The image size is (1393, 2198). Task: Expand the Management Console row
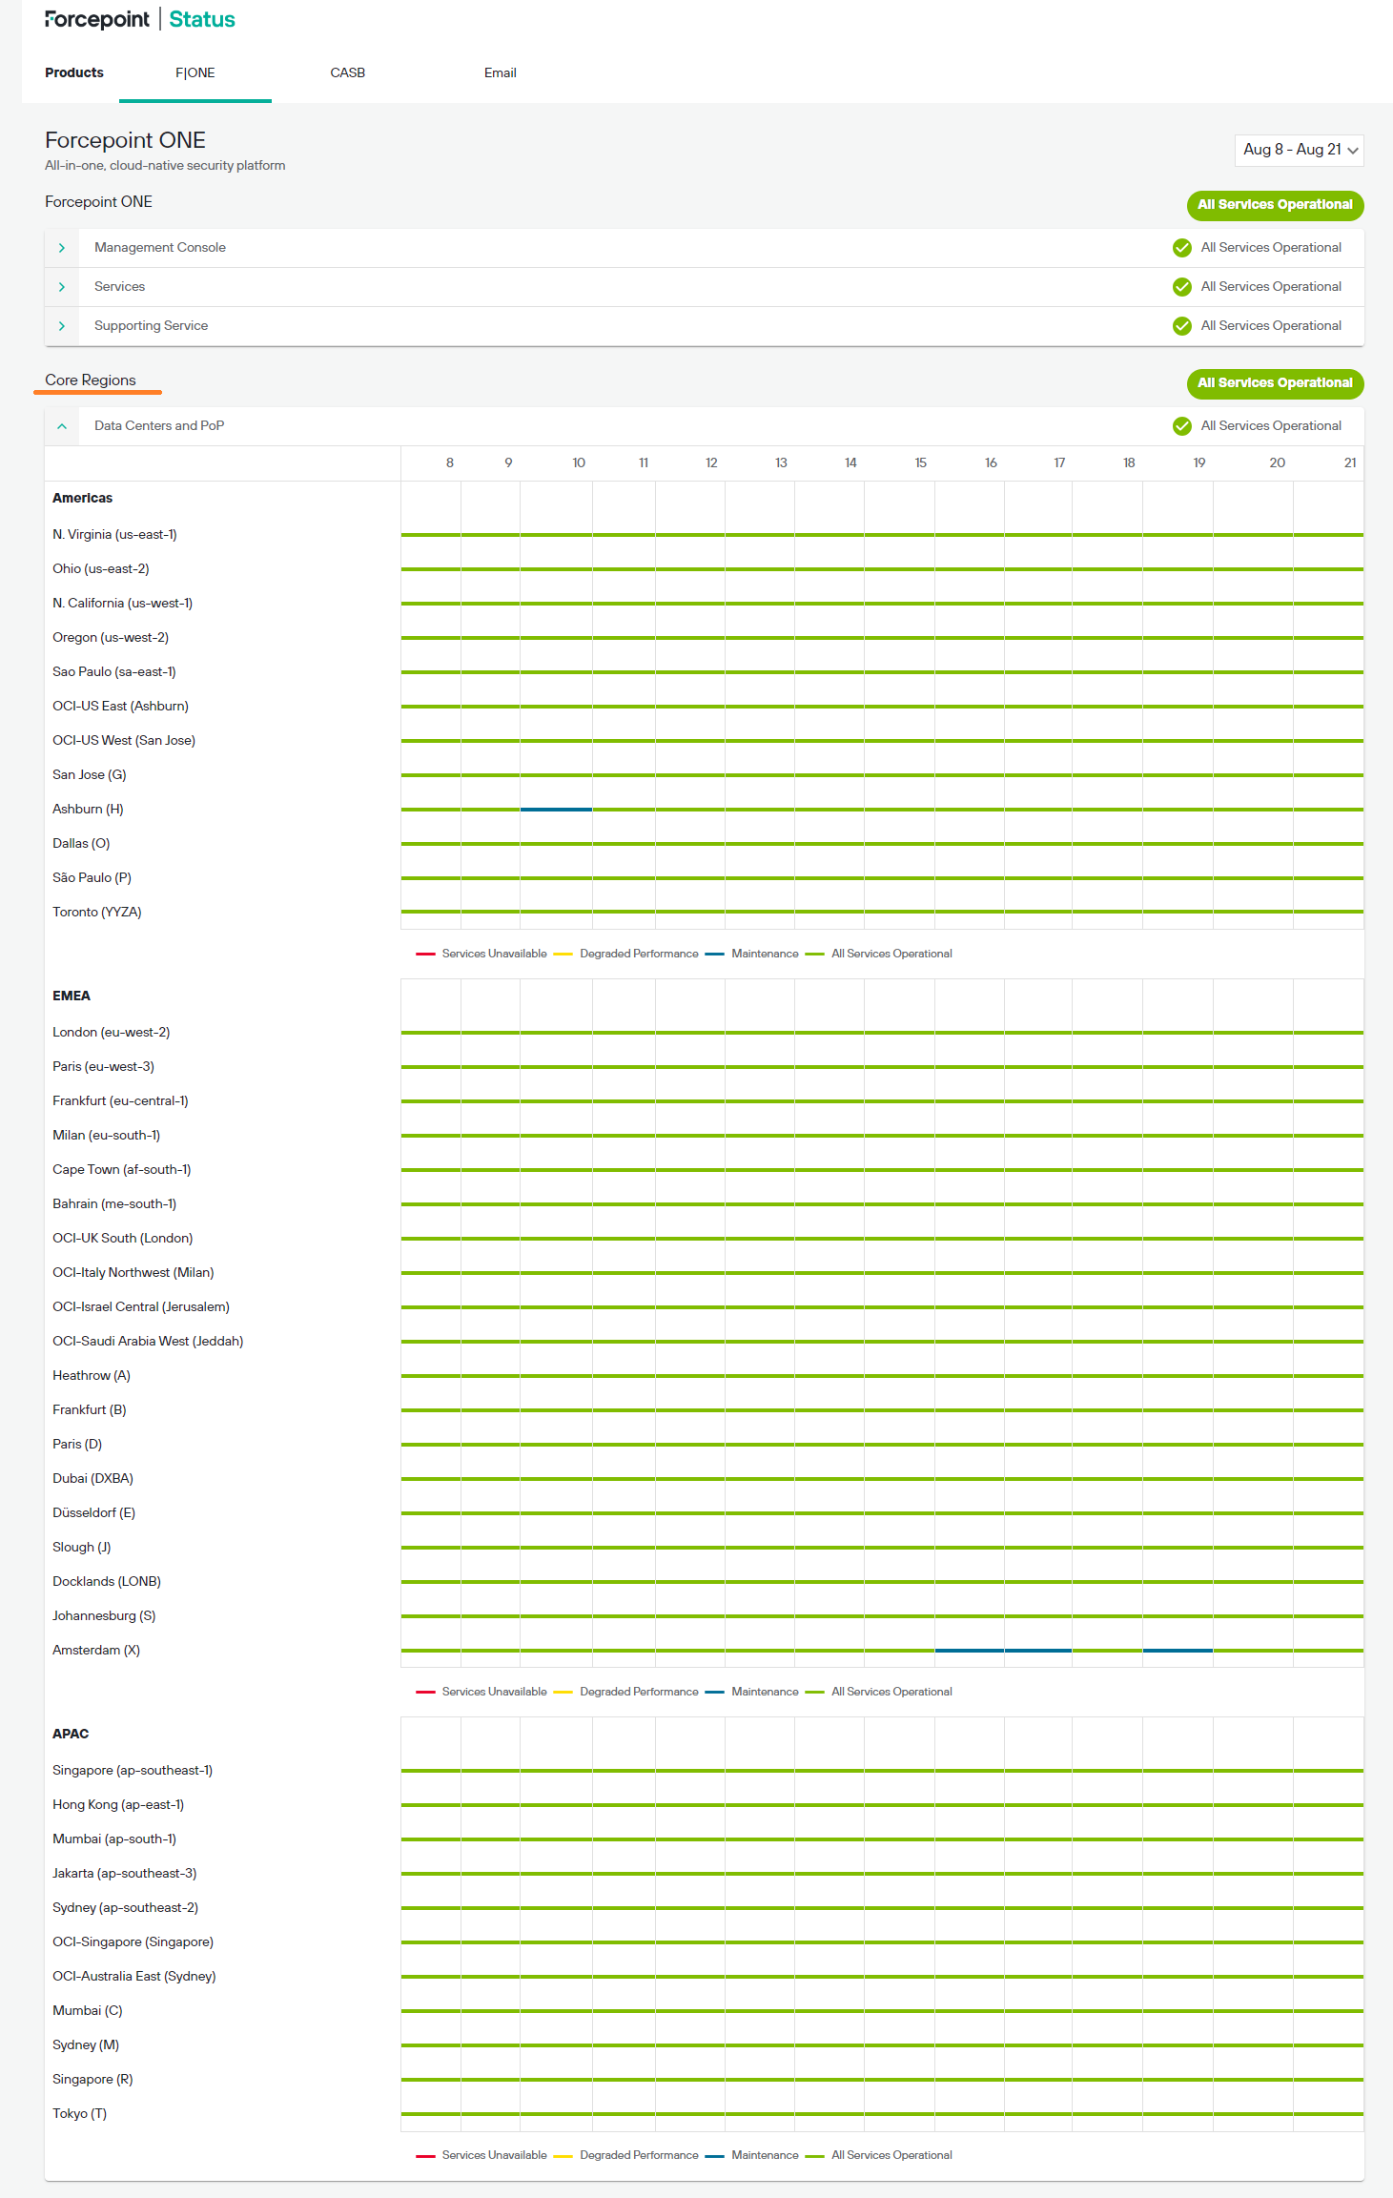(x=62, y=248)
